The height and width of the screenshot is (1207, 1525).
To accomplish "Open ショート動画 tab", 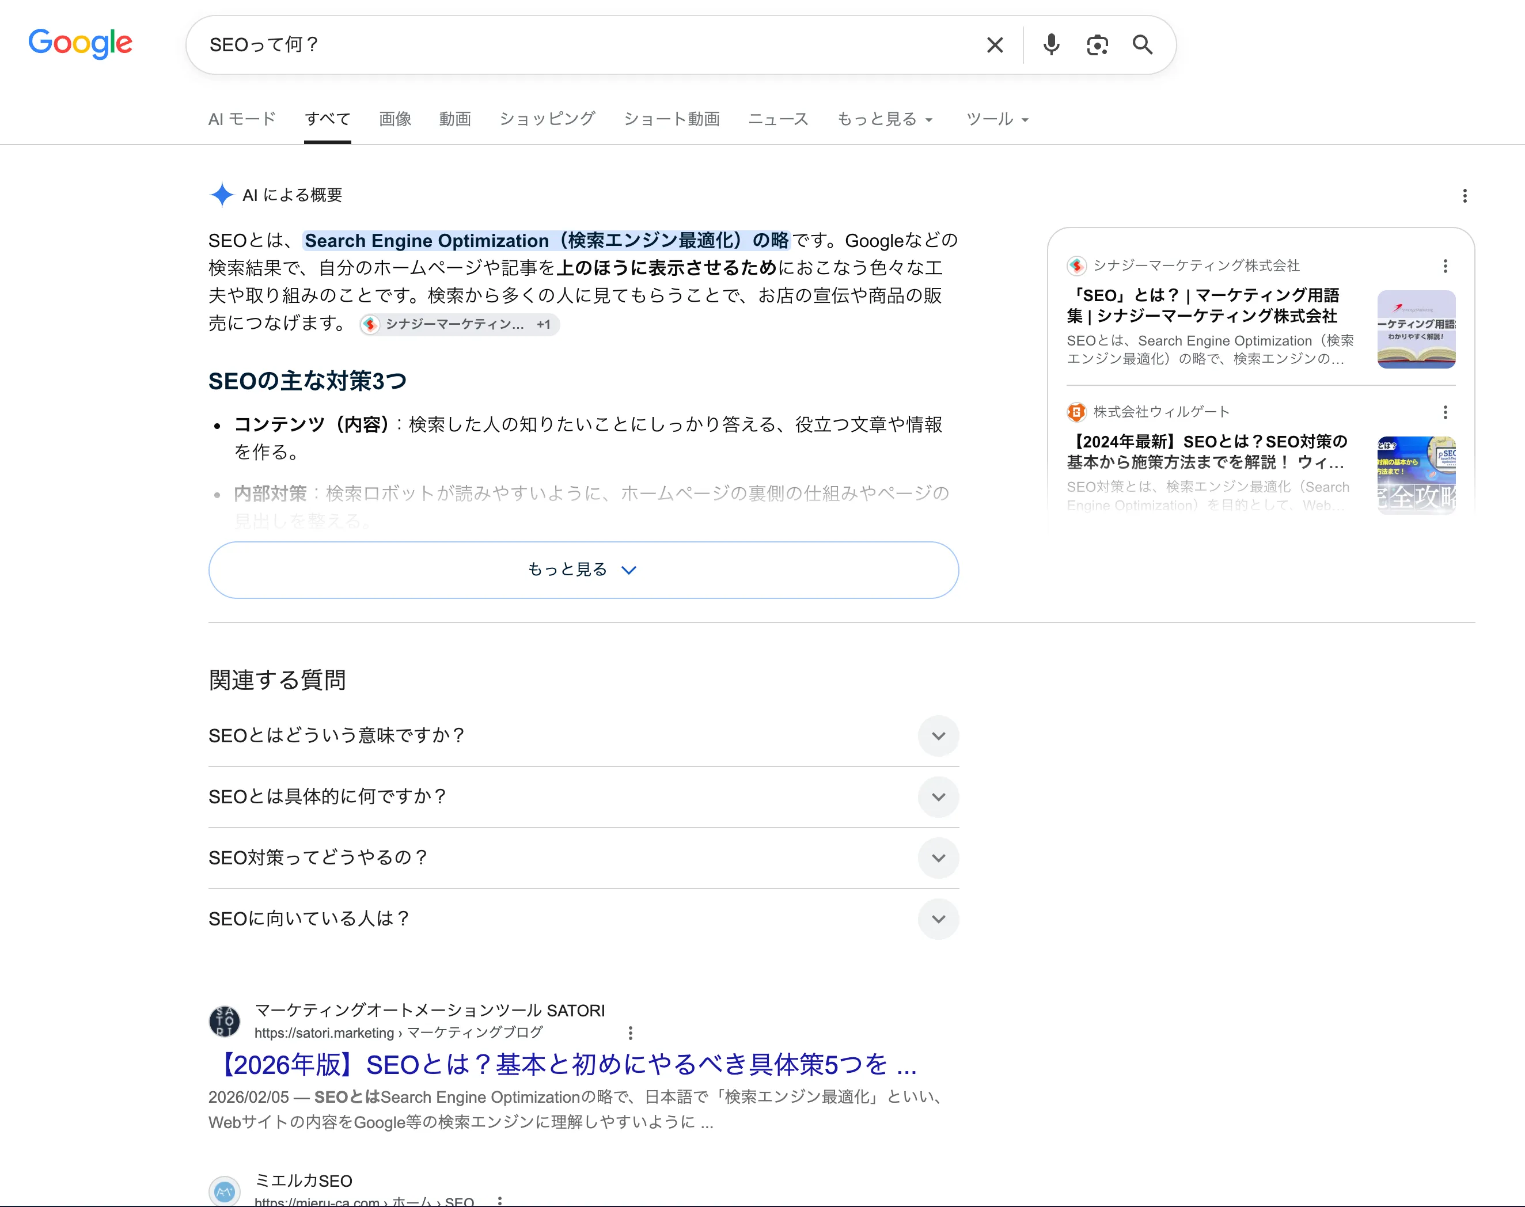I will [672, 119].
